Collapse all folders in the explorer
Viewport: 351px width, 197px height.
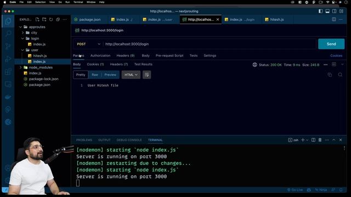pyautogui.click(x=58, y=20)
